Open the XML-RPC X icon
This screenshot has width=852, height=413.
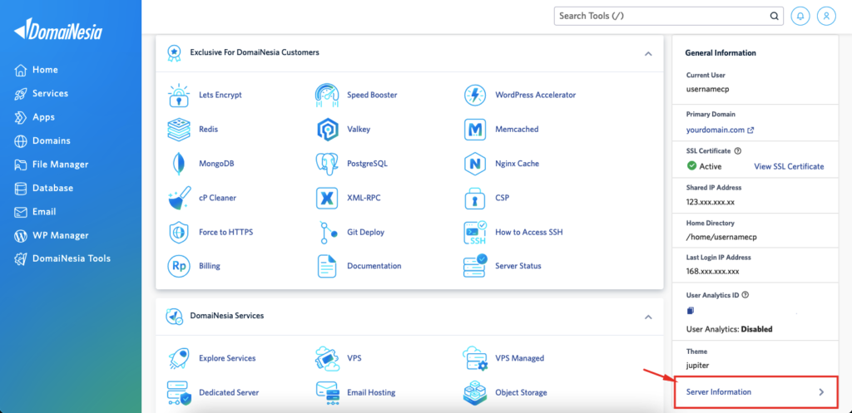(x=327, y=198)
